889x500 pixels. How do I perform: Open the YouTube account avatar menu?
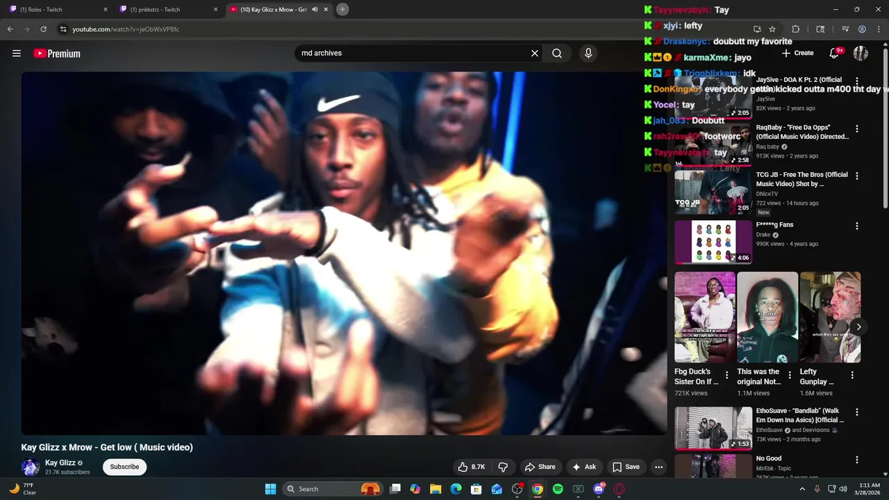click(x=861, y=53)
